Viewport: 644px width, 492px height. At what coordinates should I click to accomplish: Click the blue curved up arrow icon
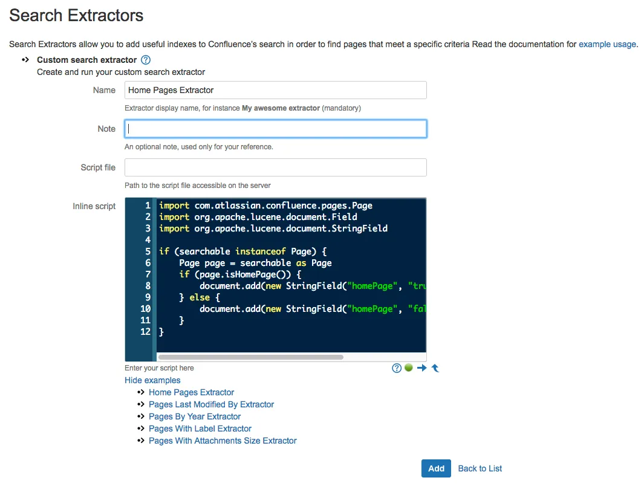pos(435,368)
